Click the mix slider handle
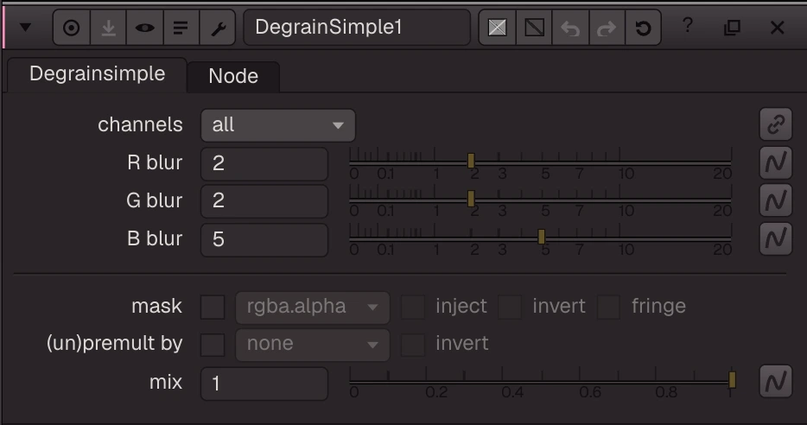 tap(732, 380)
